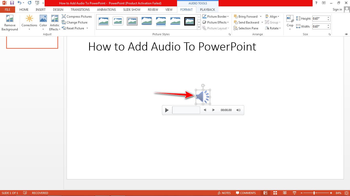Open the Align dropdown
350x196 pixels.
272,17
